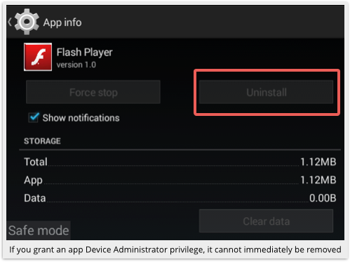
Task: Click the STORAGE section header
Action: tap(42, 141)
